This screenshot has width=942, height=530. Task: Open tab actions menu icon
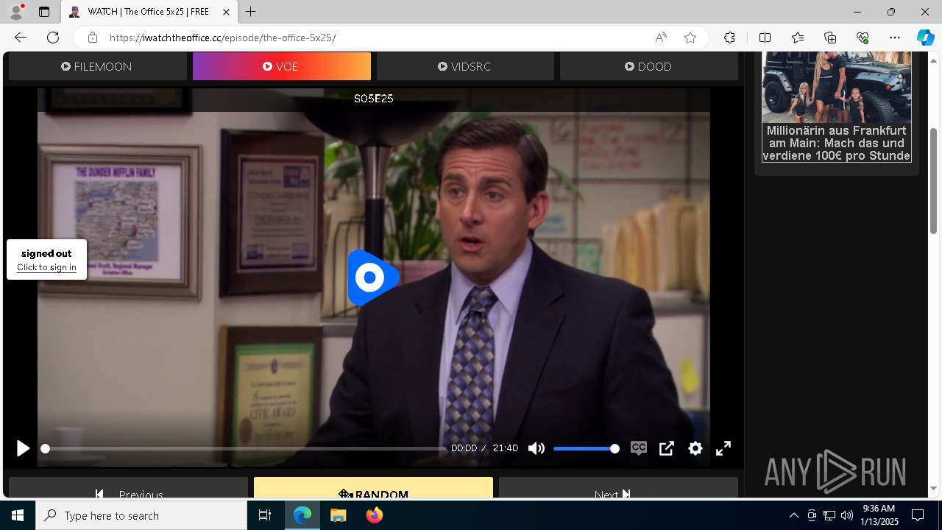[x=44, y=12]
